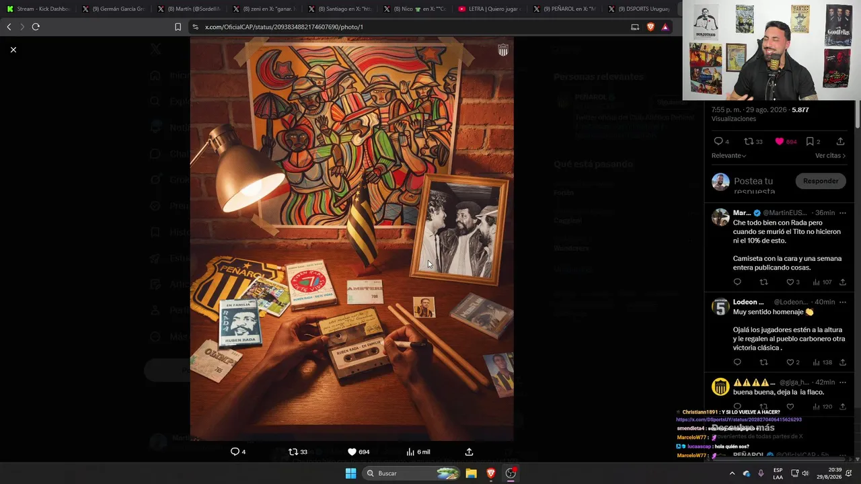Open MartinEUS profile avatar in replies
This screenshot has height=484, width=861.
(720, 217)
